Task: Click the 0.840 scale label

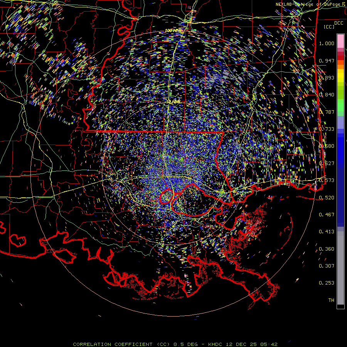Action: coord(327,95)
